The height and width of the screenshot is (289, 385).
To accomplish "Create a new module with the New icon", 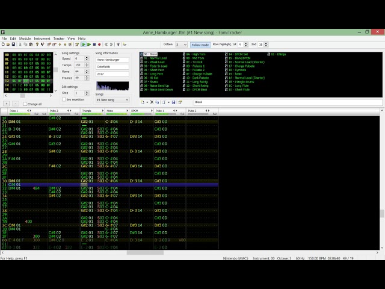I will coord(3,45).
